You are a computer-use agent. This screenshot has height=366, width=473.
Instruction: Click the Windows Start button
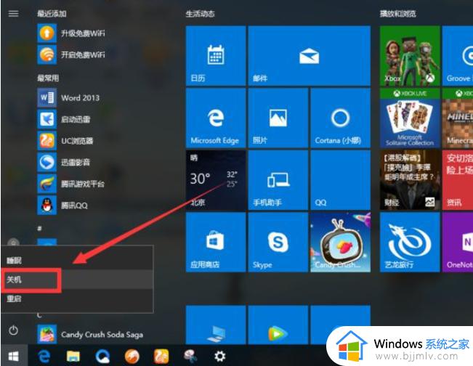pyautogui.click(x=14, y=357)
